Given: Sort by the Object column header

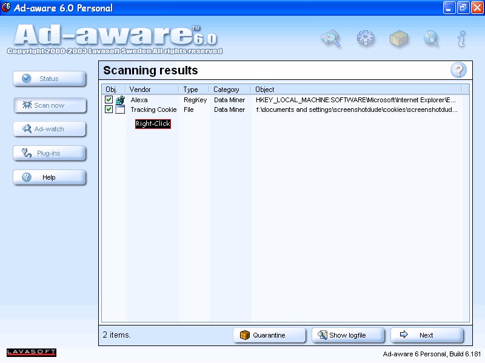Looking at the screenshot, I should tap(356, 90).
